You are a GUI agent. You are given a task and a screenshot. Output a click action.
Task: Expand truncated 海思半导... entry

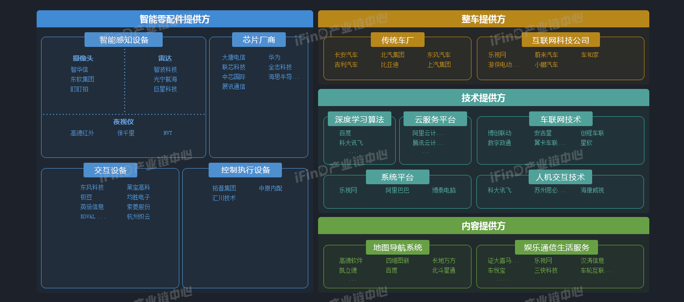tap(284, 77)
